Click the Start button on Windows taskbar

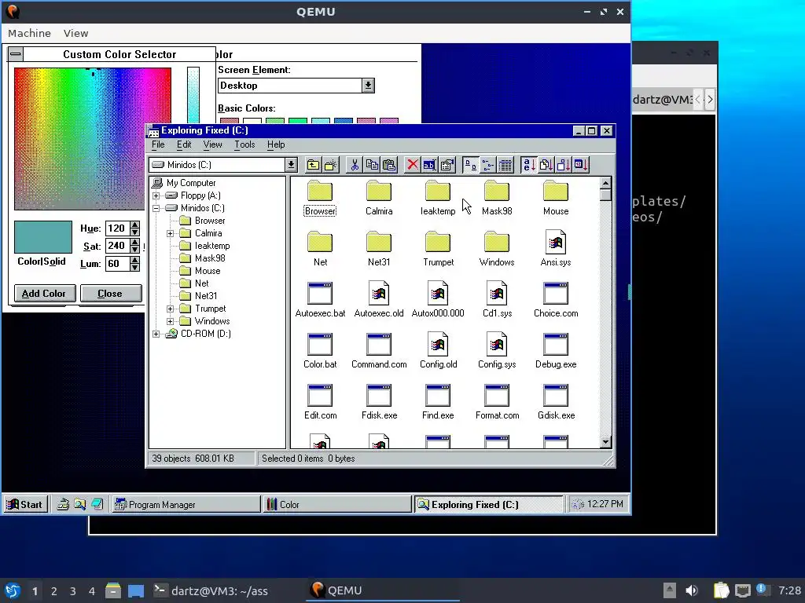[x=25, y=504]
